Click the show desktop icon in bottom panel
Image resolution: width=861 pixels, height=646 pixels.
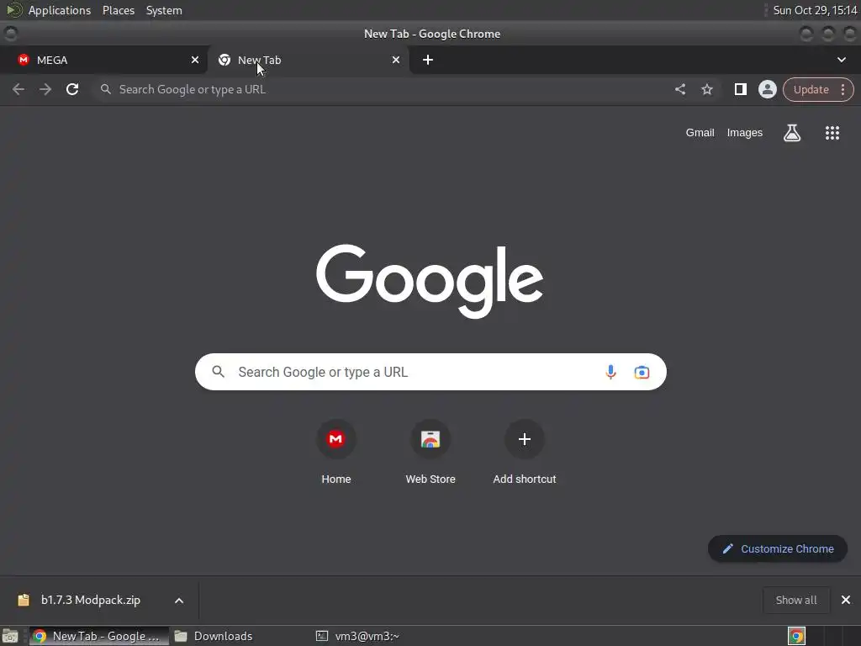[10, 636]
